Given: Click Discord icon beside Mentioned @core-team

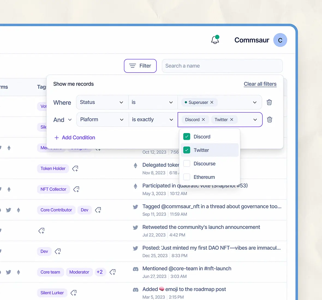Looking at the screenshot, I should (x=136, y=269).
